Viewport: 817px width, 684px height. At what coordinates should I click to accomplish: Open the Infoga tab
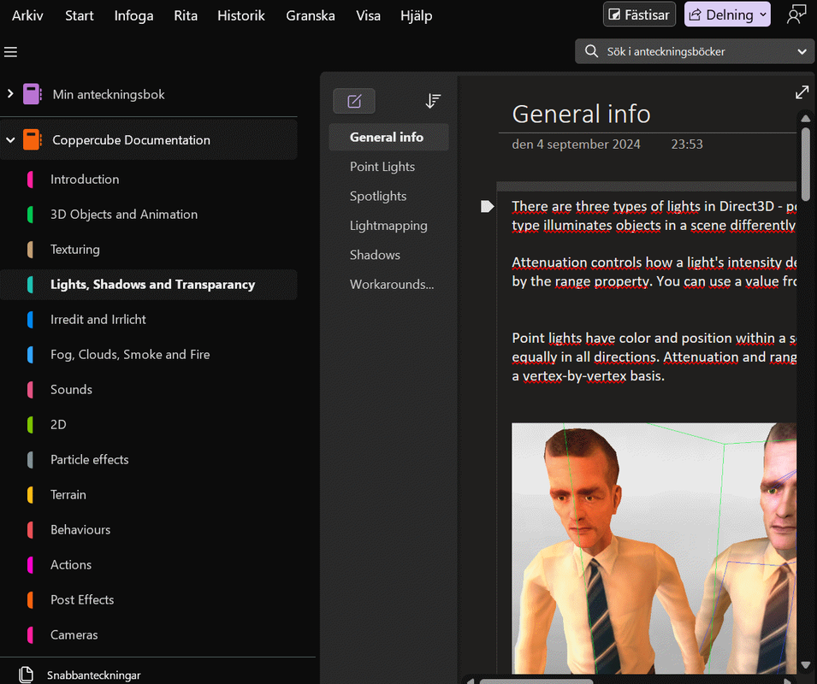pyautogui.click(x=134, y=15)
